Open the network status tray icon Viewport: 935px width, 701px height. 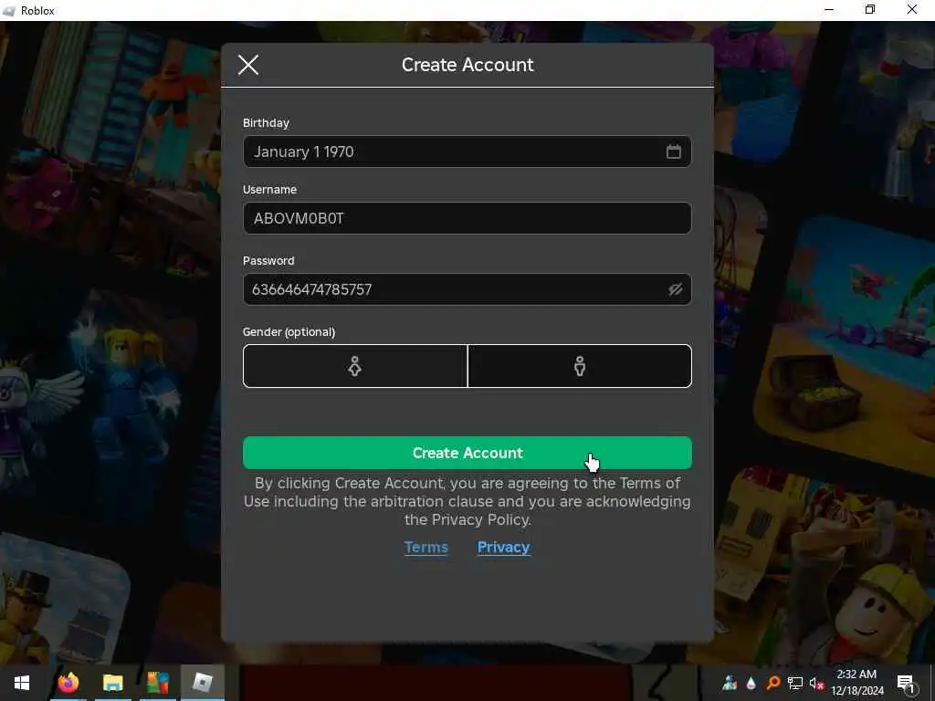(x=794, y=683)
